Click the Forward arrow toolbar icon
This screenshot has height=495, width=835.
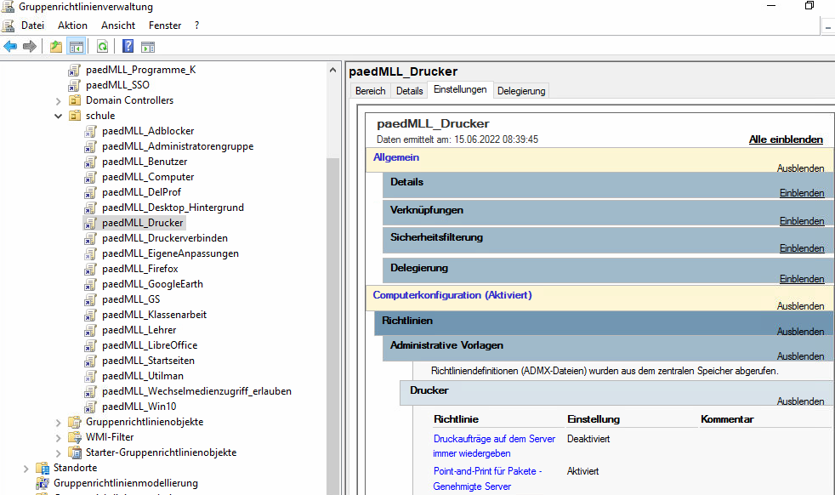[x=30, y=47]
